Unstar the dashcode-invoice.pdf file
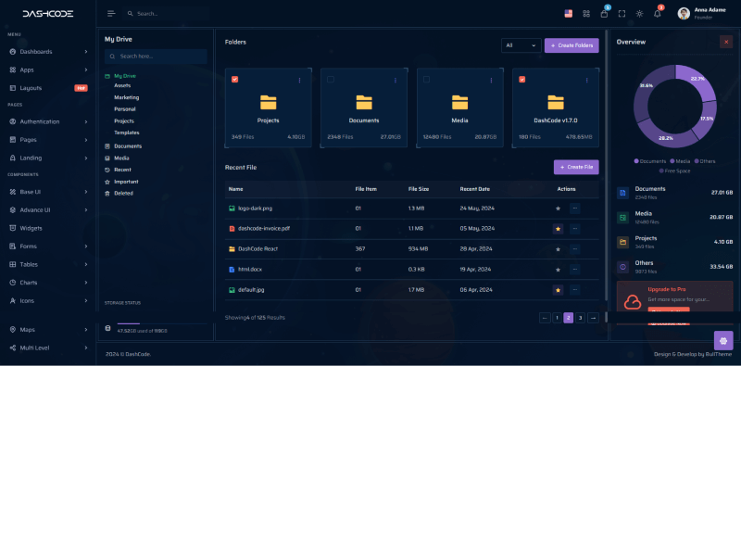 click(x=558, y=228)
